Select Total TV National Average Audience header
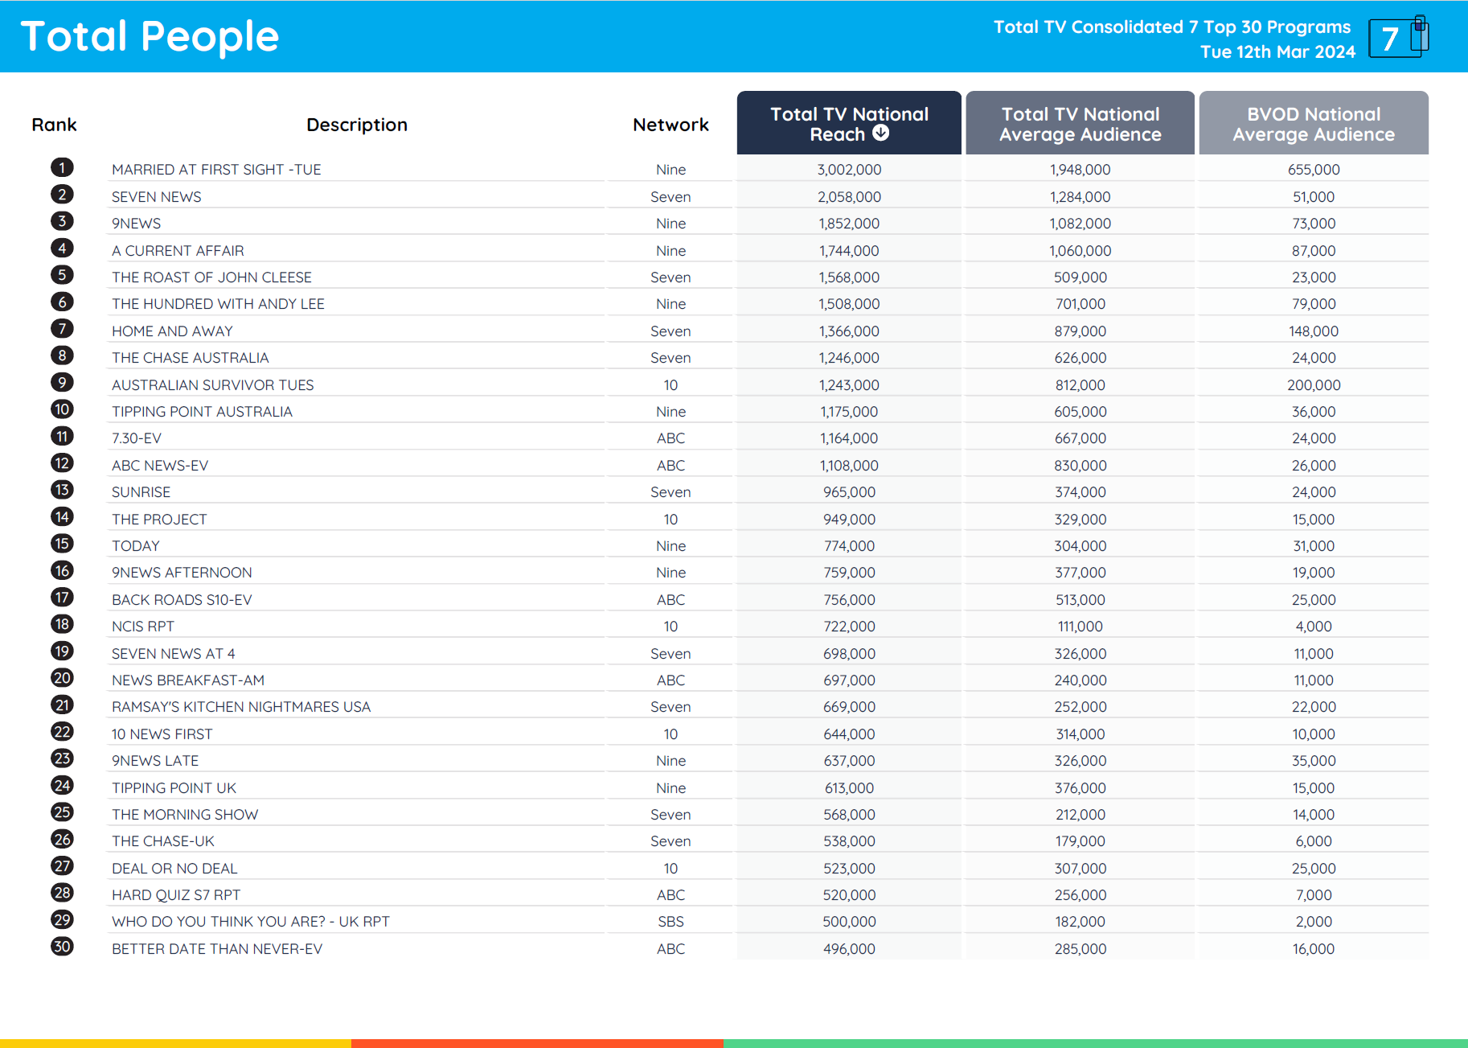The height and width of the screenshot is (1048, 1468). click(1080, 124)
